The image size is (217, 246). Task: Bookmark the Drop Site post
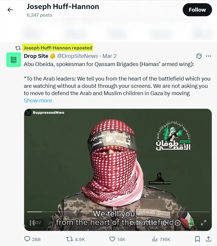198,239
